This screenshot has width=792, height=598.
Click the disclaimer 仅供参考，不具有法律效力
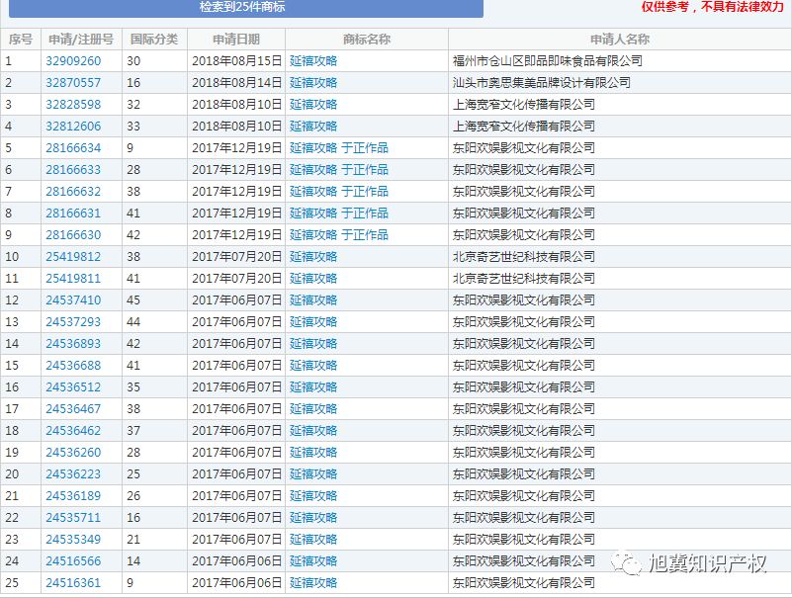point(712,7)
